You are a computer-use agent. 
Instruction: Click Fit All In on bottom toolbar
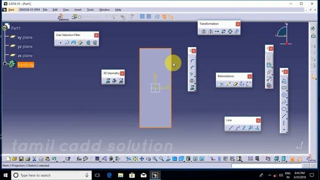point(135,159)
